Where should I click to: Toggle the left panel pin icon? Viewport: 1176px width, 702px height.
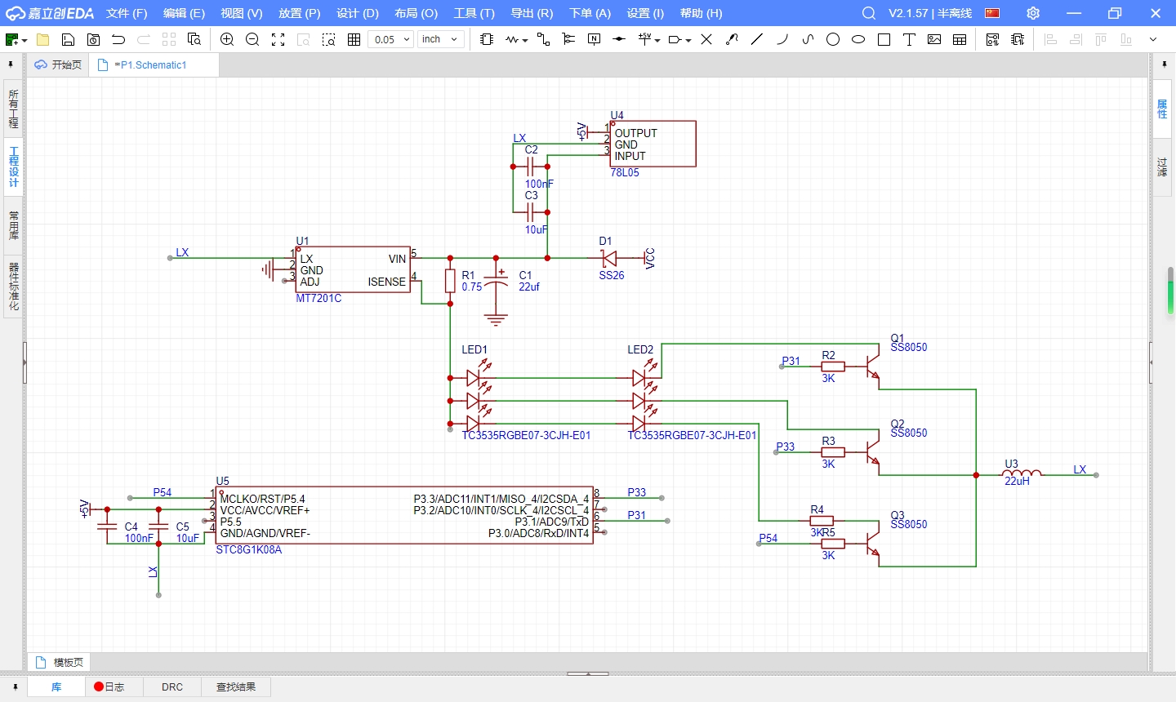11,64
